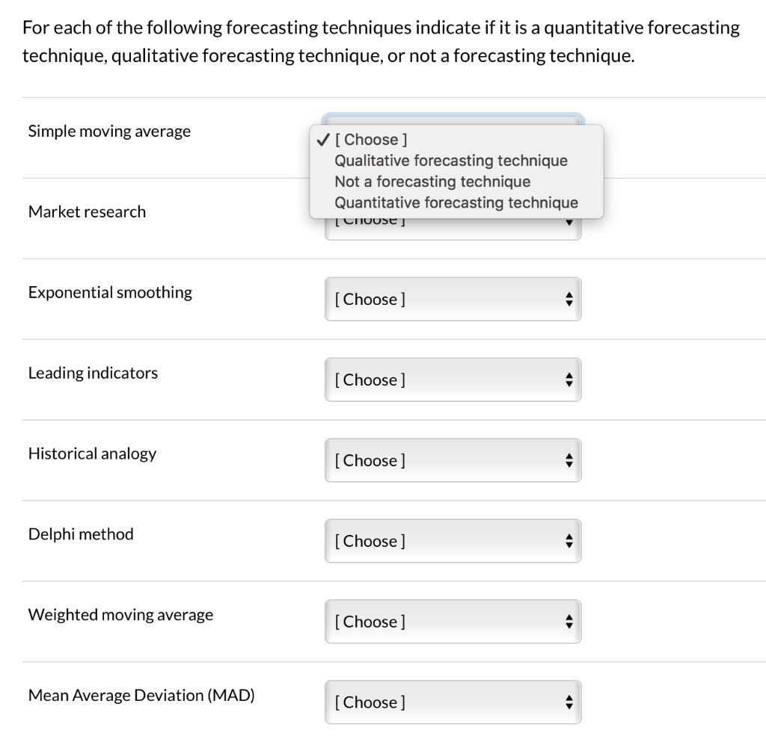Click the checkmark beside the [ Choose ] option
Image resolution: width=766 pixels, height=736 pixels.
pos(322,140)
